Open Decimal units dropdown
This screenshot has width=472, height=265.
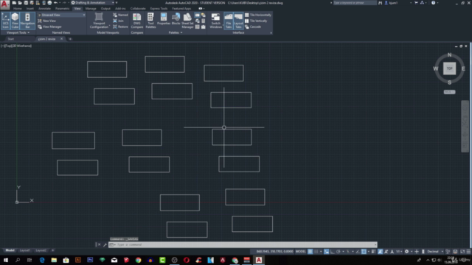pyautogui.click(x=434, y=252)
